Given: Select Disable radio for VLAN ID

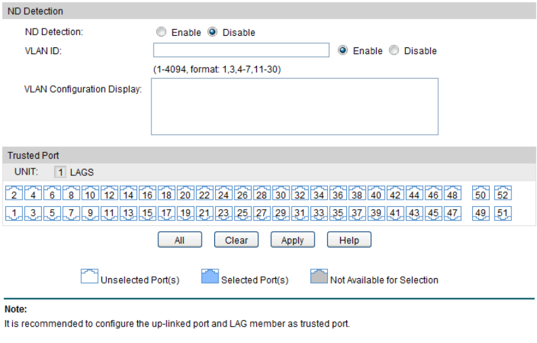Looking at the screenshot, I should pos(394,50).
